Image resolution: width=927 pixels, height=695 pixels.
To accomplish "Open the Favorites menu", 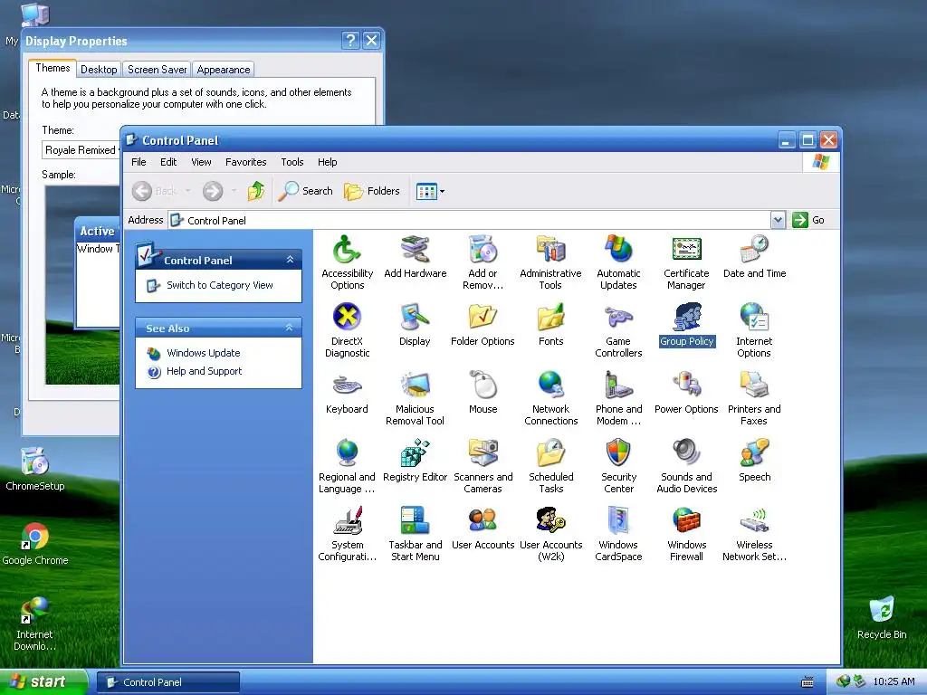I will point(246,162).
